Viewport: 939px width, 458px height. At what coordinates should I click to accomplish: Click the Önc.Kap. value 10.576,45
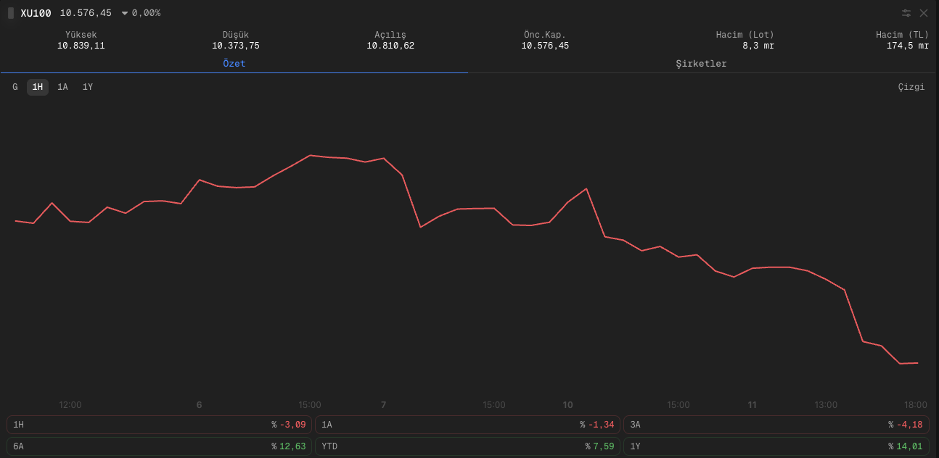pos(545,46)
